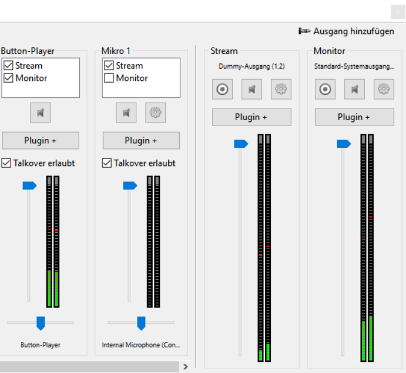This screenshot has width=406, height=373.
Task: Click the Stream output record icon
Action: click(223, 90)
